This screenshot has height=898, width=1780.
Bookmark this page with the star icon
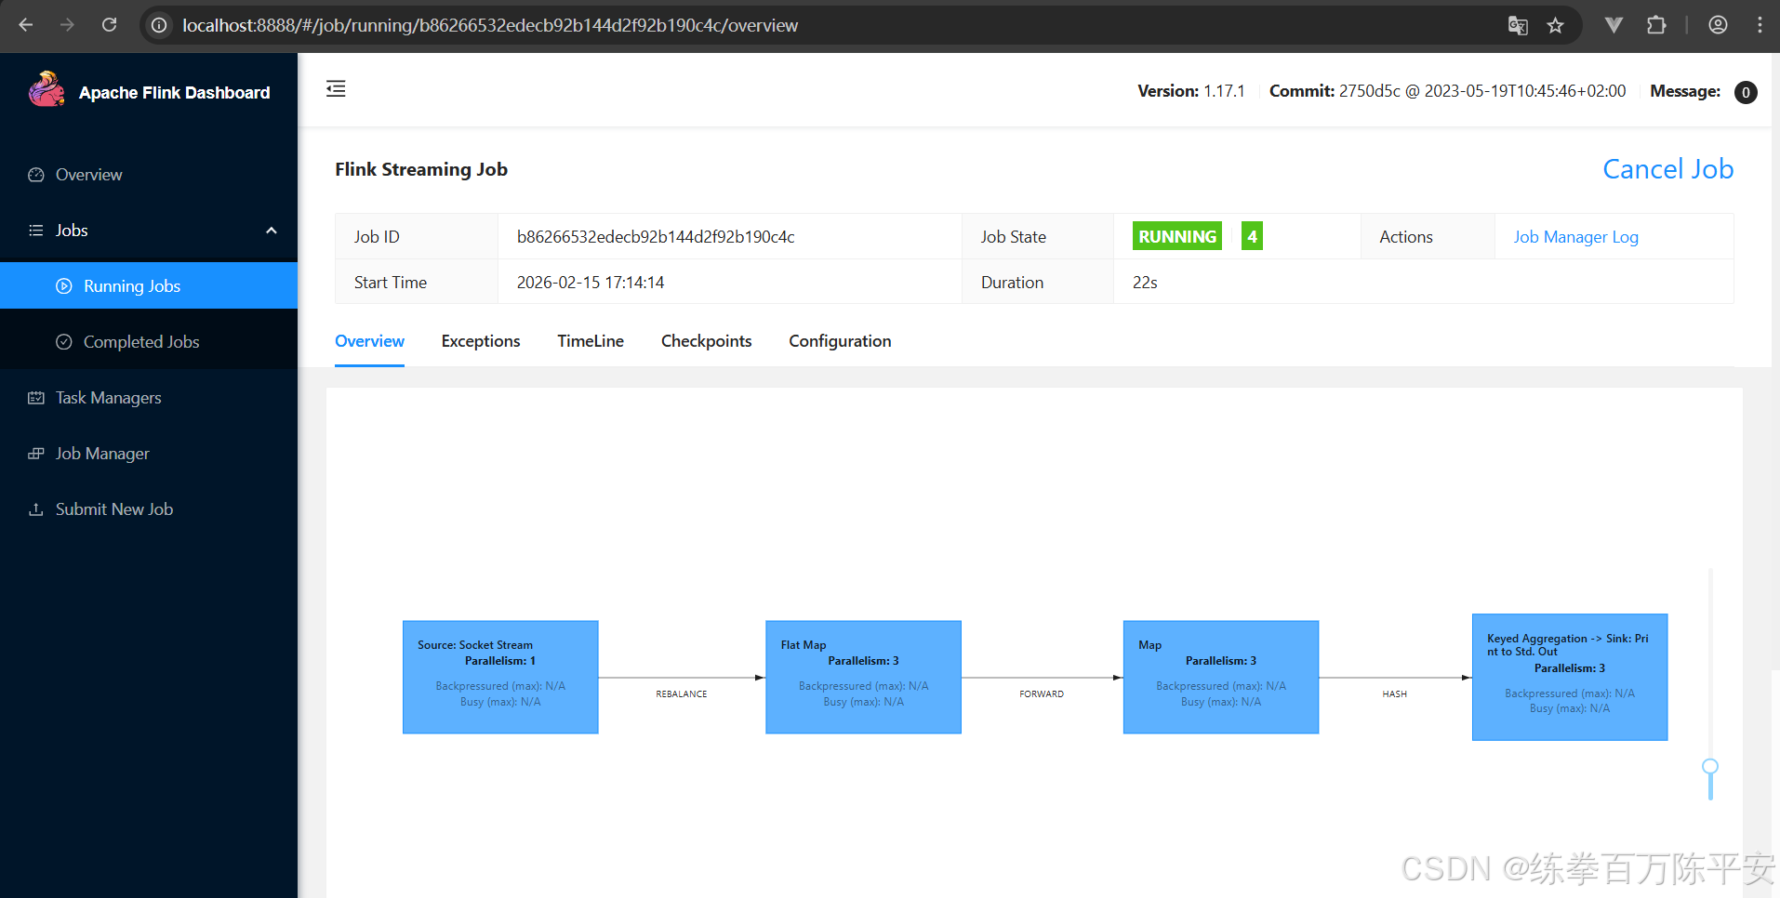coord(1555,25)
